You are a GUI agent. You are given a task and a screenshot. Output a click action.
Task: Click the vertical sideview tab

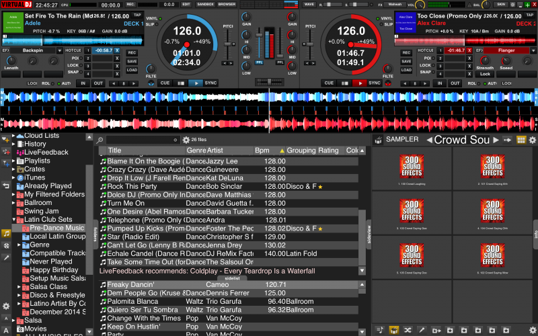tap(369, 234)
